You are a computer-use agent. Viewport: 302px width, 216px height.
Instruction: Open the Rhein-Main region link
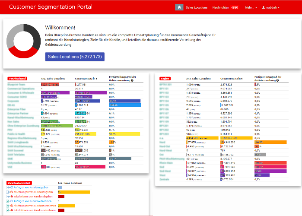coord(166,162)
